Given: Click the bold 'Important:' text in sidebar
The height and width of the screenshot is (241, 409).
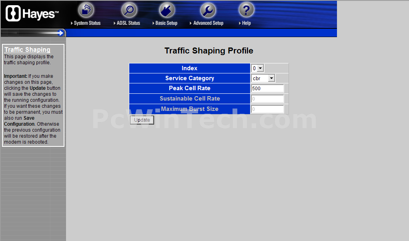Looking at the screenshot, I should click(x=15, y=76).
